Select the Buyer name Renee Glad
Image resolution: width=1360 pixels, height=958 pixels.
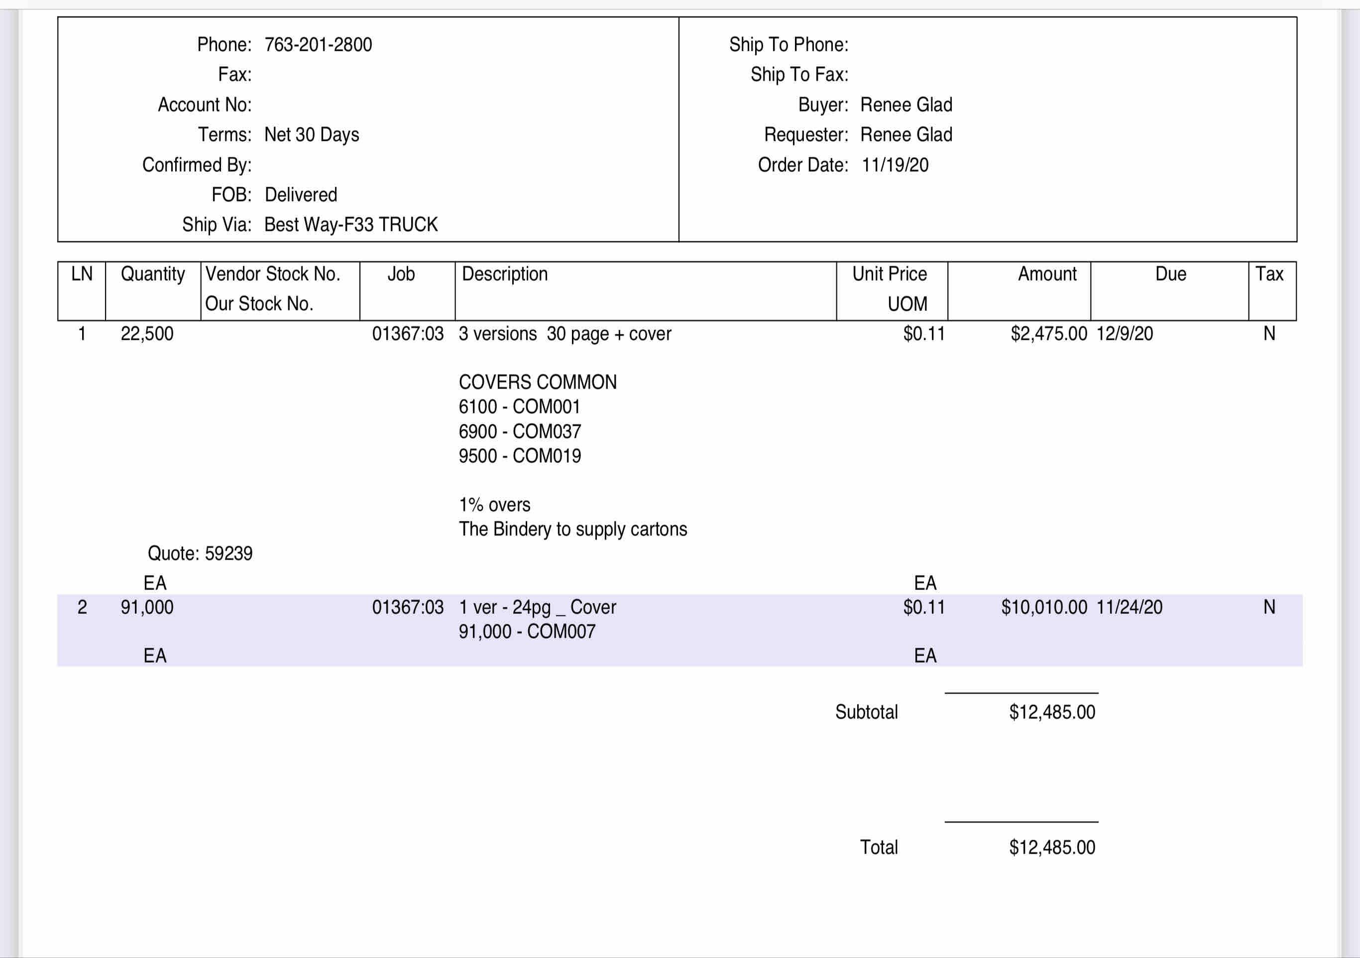click(906, 105)
